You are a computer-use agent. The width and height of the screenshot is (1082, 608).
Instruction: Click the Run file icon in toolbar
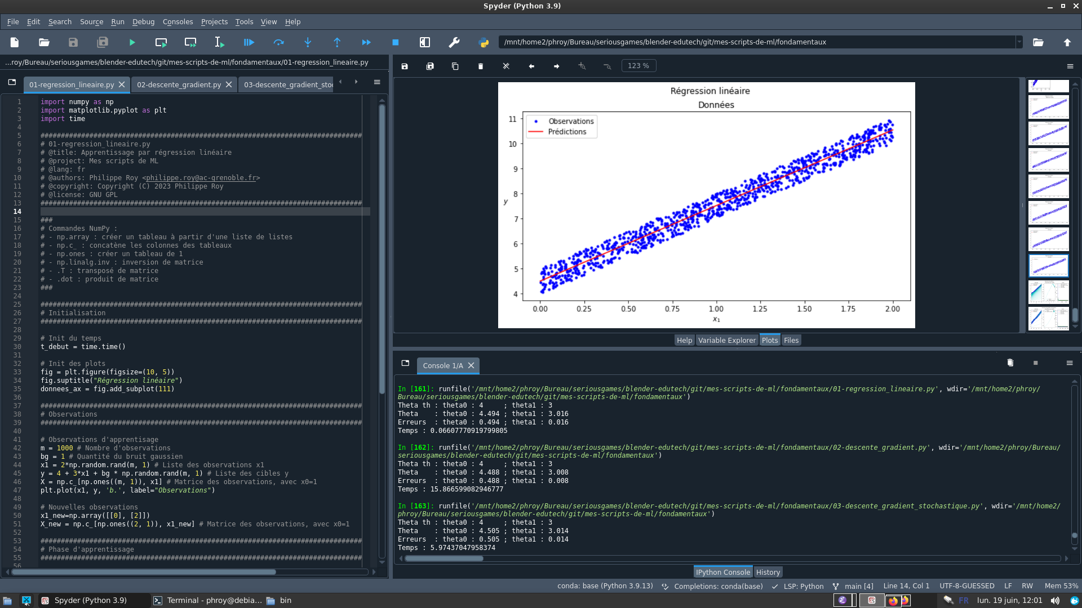(x=131, y=42)
